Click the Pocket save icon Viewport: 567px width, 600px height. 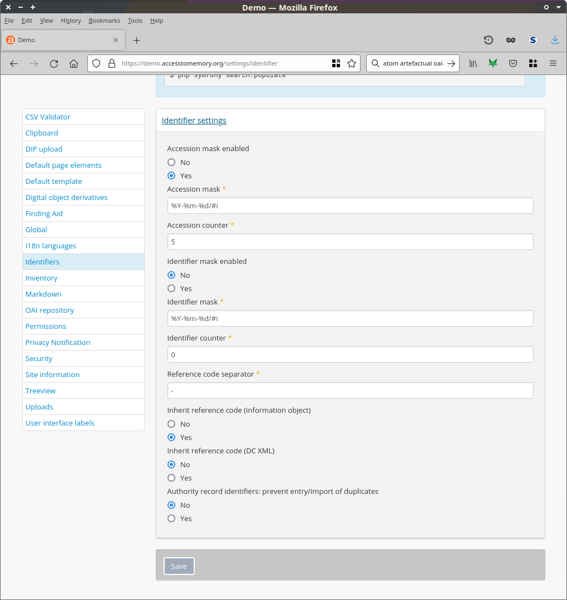(513, 63)
